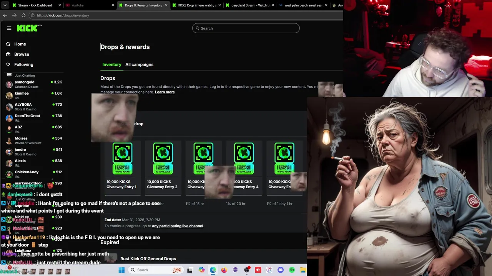Click the Learn more link
Screen dimensions: 492x276
[x=165, y=92]
